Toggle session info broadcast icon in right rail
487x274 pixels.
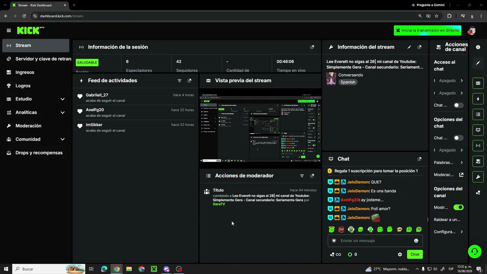click(x=478, y=145)
